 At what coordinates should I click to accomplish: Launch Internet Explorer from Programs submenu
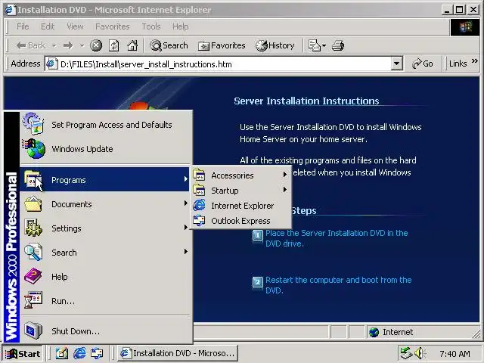pyautogui.click(x=240, y=206)
